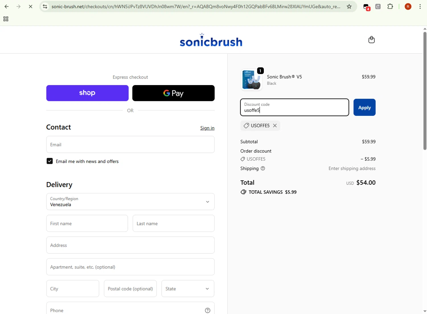Image resolution: width=427 pixels, height=314 pixels.
Task: Click the Sonic Brush V5 product thumbnail
Action: point(251,80)
